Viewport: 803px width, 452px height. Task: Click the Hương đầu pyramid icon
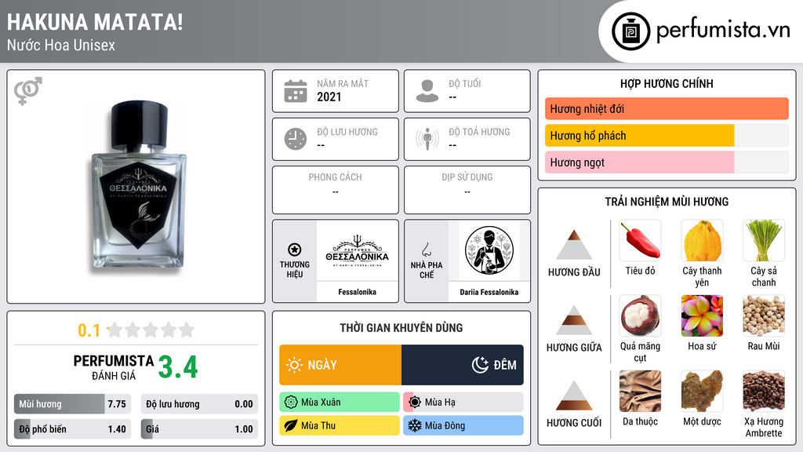pyautogui.click(x=574, y=245)
